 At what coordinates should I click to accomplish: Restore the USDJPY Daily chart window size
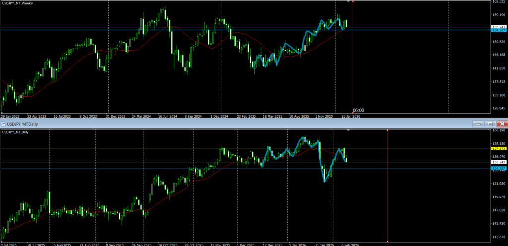tap(490, 124)
